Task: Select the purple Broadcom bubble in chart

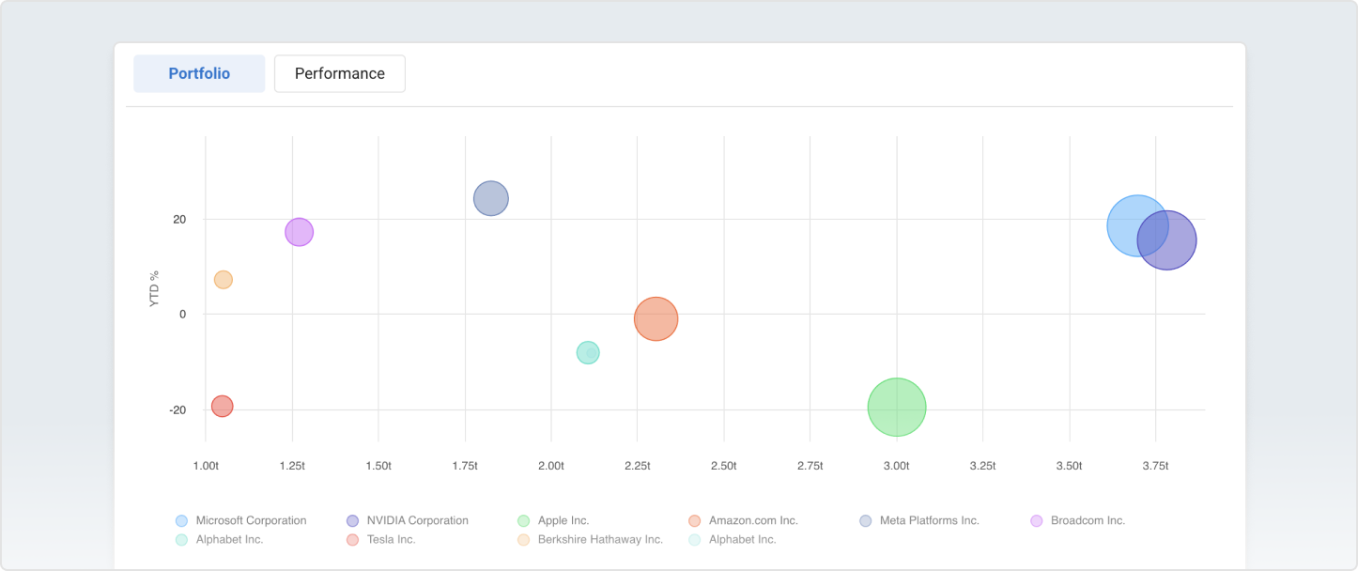Action: (299, 232)
